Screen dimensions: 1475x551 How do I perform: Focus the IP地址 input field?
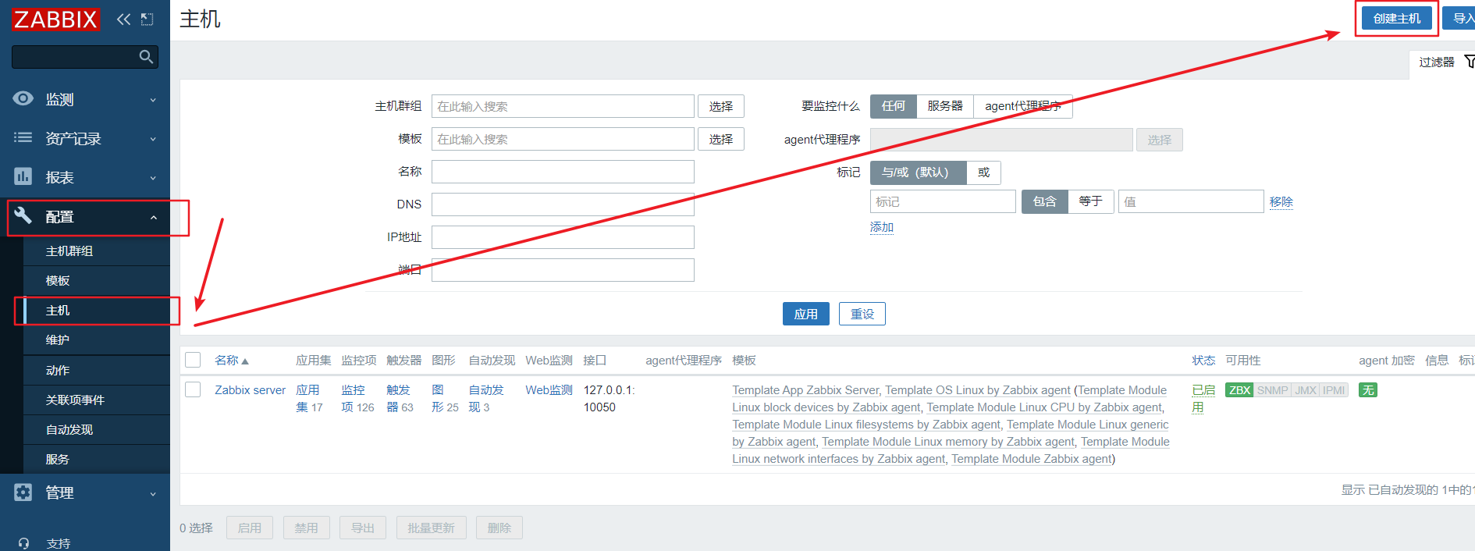click(563, 237)
